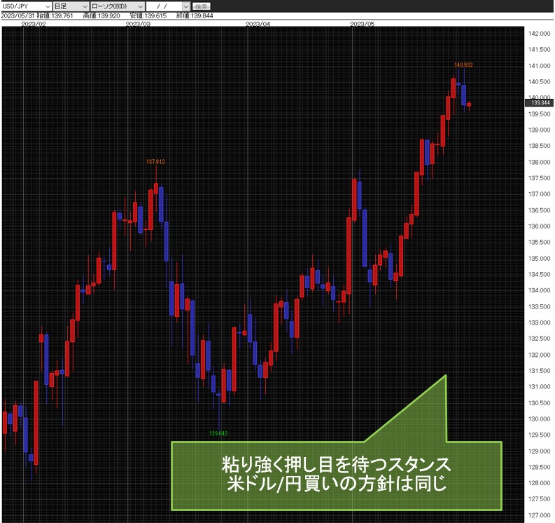The width and height of the screenshot is (555, 523).
Task: Click the 検索 search button
Action: (201, 6)
